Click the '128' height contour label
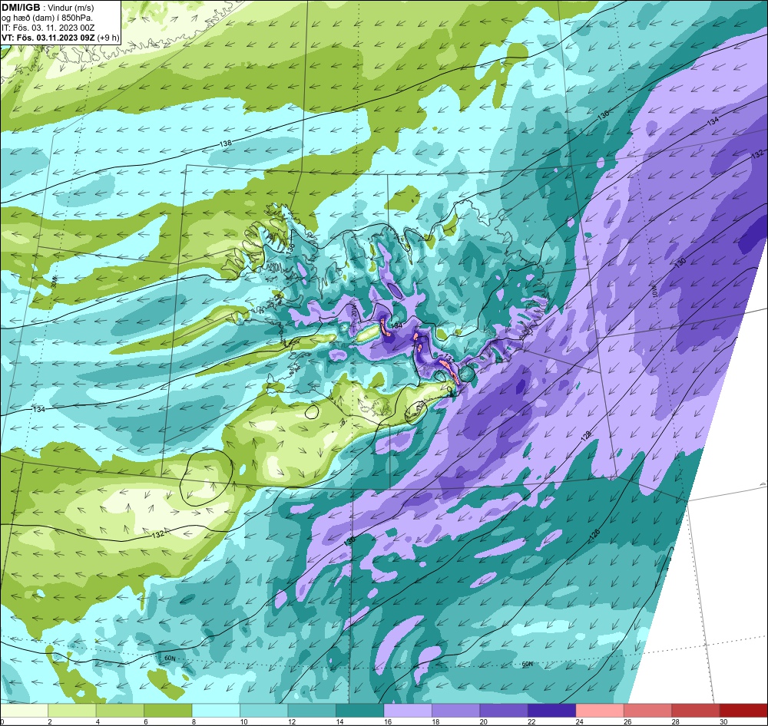The width and height of the screenshot is (768, 726). point(586,436)
